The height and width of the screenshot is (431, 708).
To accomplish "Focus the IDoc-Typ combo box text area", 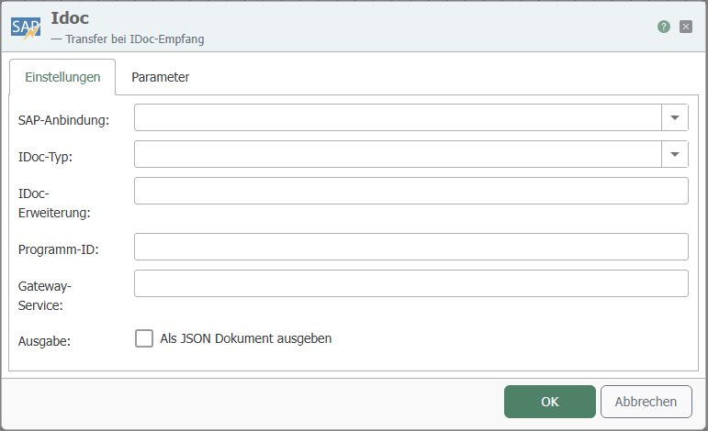I will (397, 154).
